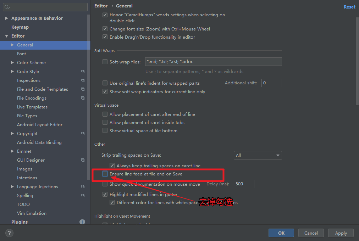This screenshot has width=359, height=241.
Task: Click the project-level icon beside Spelling
Action: tap(83, 196)
